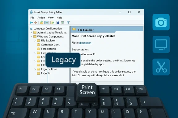178x118 pixels.
Task: Click the folder icon in File Explorer header
Action: 74,29
